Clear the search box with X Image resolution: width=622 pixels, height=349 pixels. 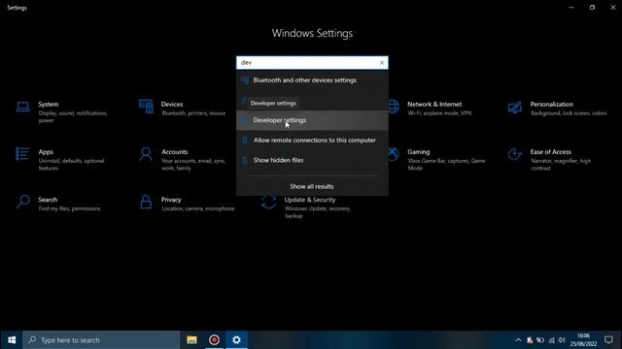point(382,62)
